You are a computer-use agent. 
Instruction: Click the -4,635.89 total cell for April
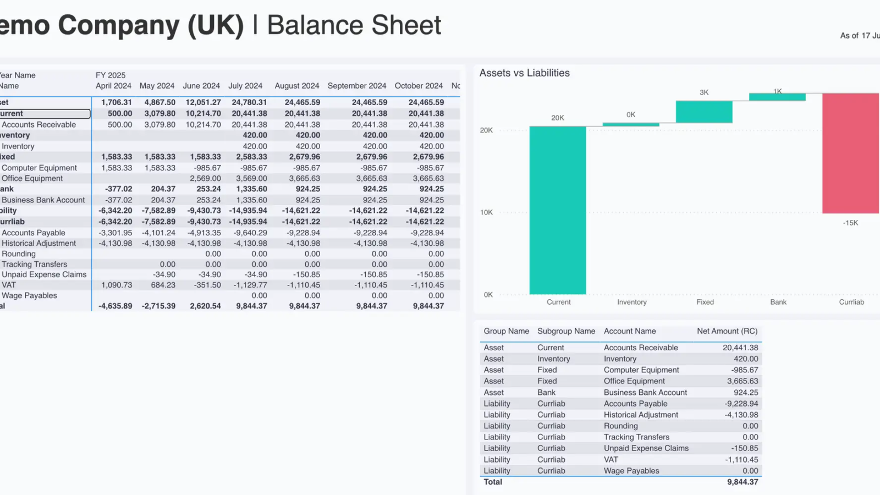(x=115, y=306)
